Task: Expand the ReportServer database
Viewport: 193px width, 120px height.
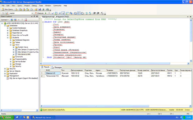Action: tap(8, 33)
